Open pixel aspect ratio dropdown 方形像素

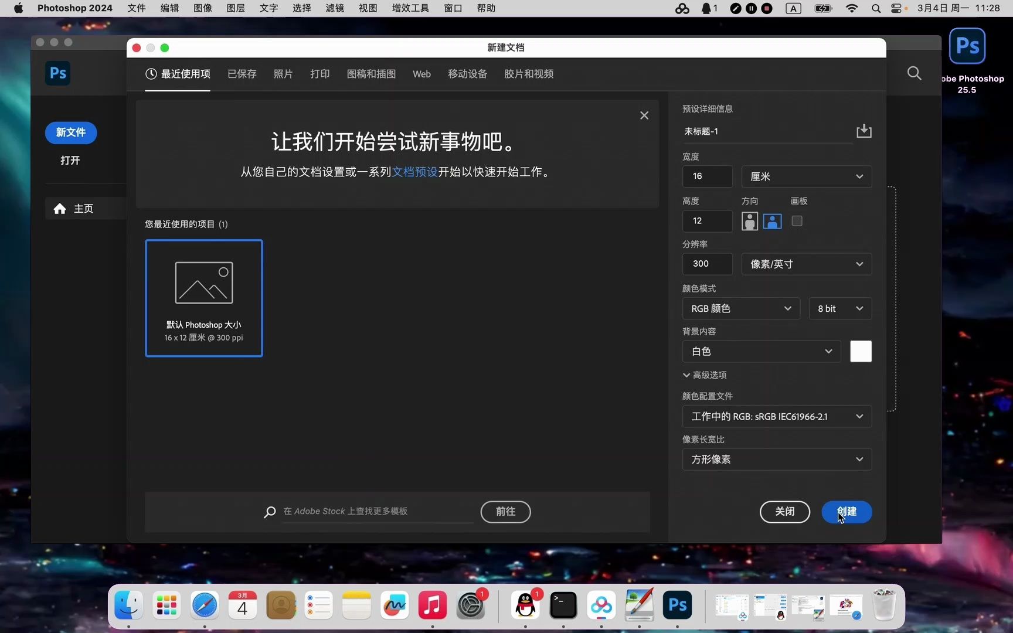click(x=777, y=459)
